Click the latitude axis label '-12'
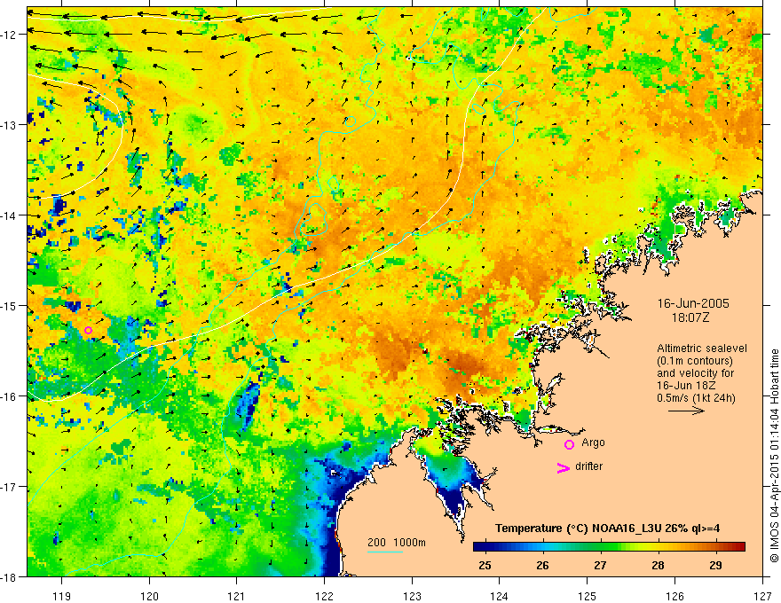This screenshot has height=603, width=781. pyautogui.click(x=10, y=35)
